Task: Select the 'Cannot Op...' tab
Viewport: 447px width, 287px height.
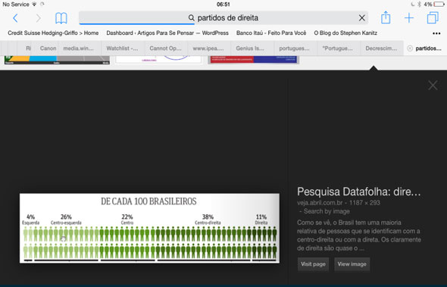Action: [x=165, y=48]
